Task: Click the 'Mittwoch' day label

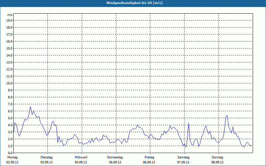Action: [81, 157]
